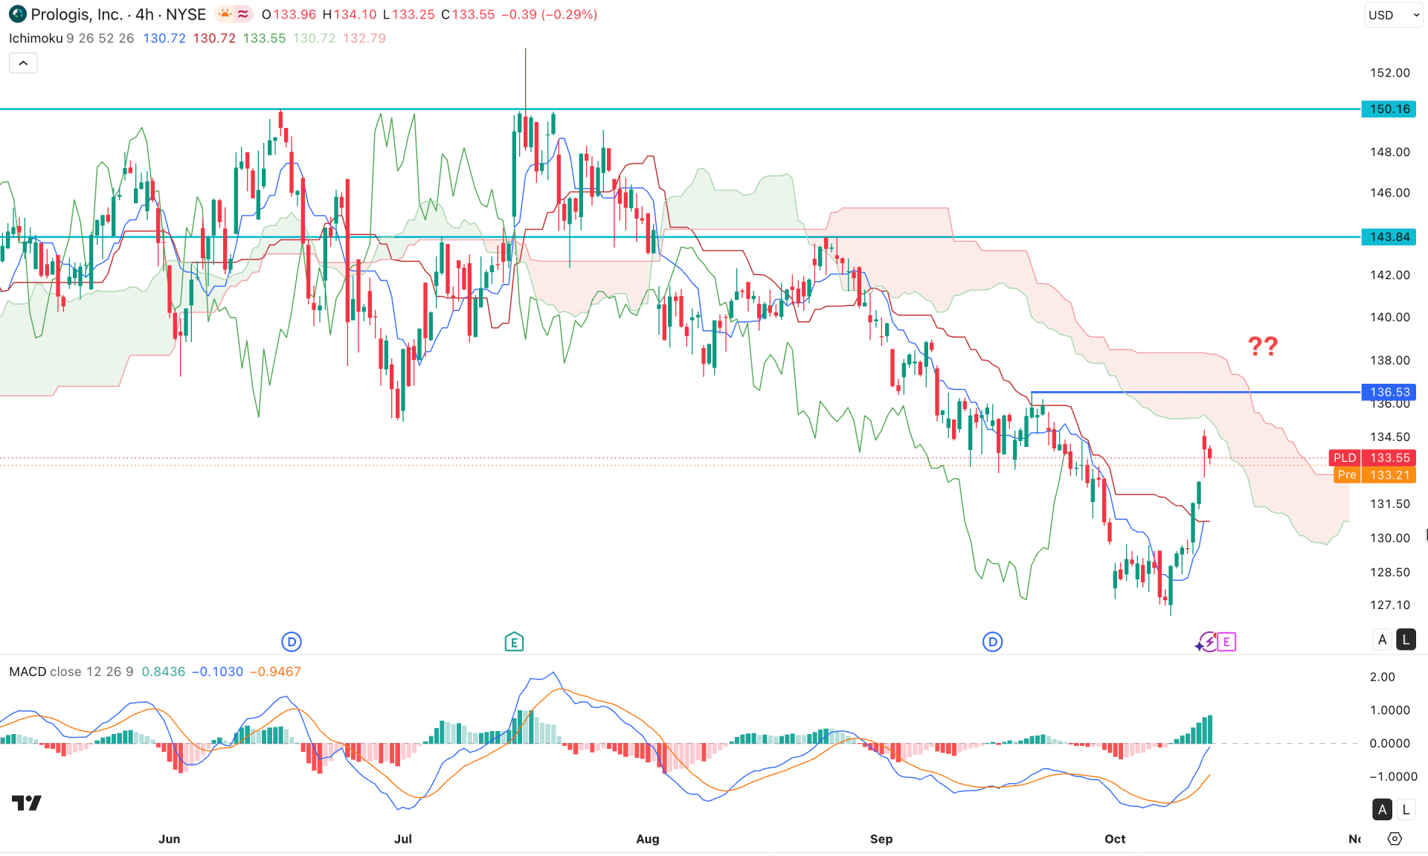Click the 136.53 blue line price label
This screenshot has width=1428, height=856.
pyautogui.click(x=1389, y=392)
